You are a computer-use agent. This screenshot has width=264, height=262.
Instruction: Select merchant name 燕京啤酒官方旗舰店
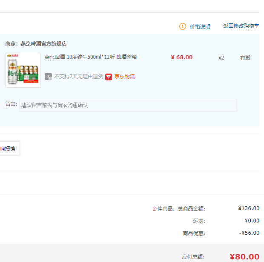click(43, 44)
